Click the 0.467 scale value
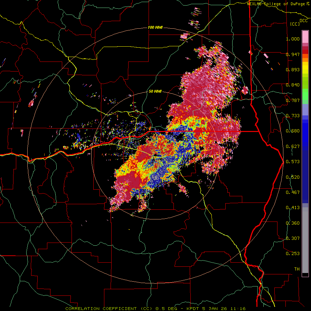 point(293,192)
